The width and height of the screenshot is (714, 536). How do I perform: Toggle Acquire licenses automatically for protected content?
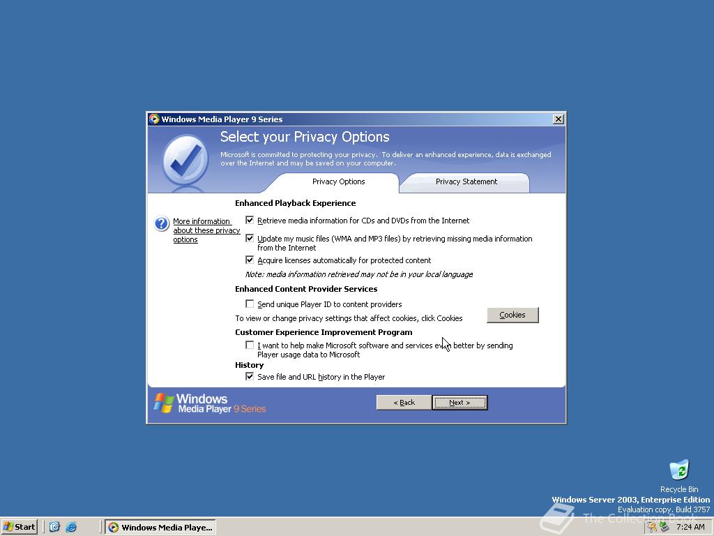pos(250,260)
